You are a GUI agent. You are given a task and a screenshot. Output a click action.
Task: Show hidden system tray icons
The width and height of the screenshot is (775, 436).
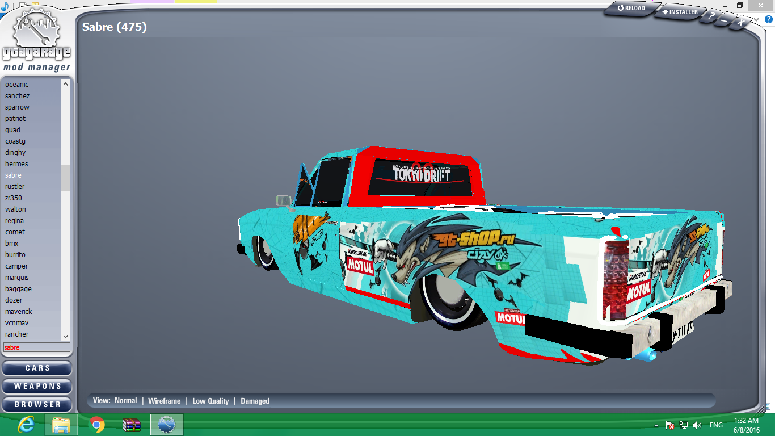[656, 425]
